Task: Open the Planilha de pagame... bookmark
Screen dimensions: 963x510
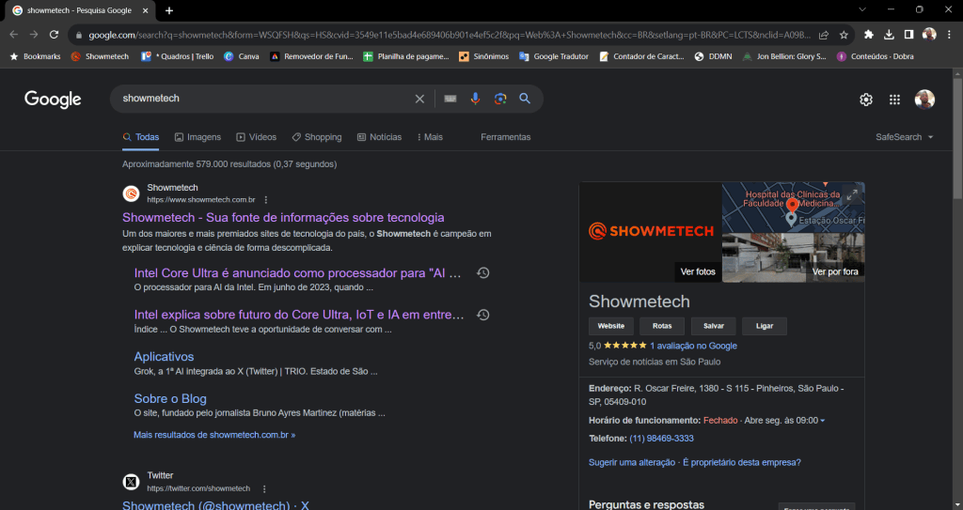Action: [x=406, y=56]
